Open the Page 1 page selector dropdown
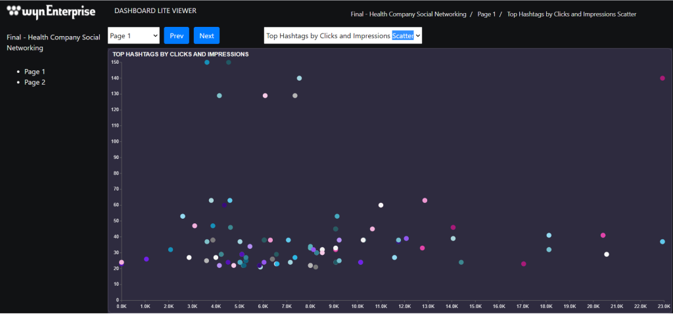 click(x=133, y=35)
